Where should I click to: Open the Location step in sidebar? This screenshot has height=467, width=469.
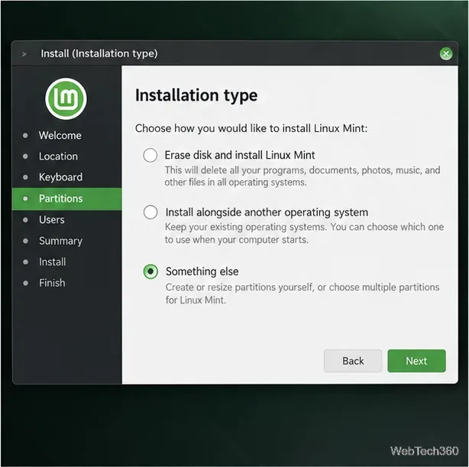[x=58, y=156]
